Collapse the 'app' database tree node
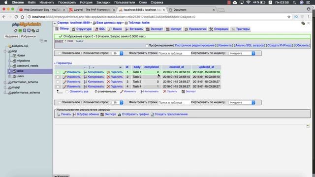 pos(5,51)
